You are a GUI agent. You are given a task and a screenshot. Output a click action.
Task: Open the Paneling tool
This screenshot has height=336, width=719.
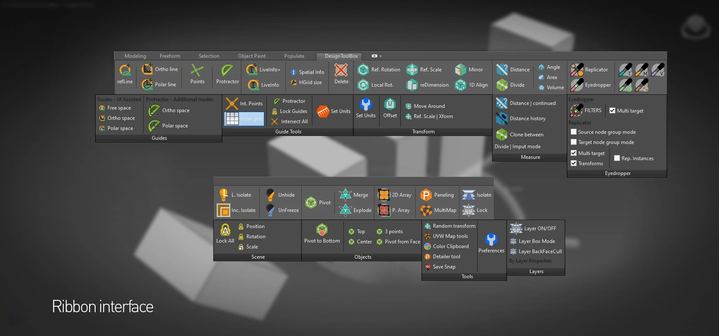tap(426, 195)
